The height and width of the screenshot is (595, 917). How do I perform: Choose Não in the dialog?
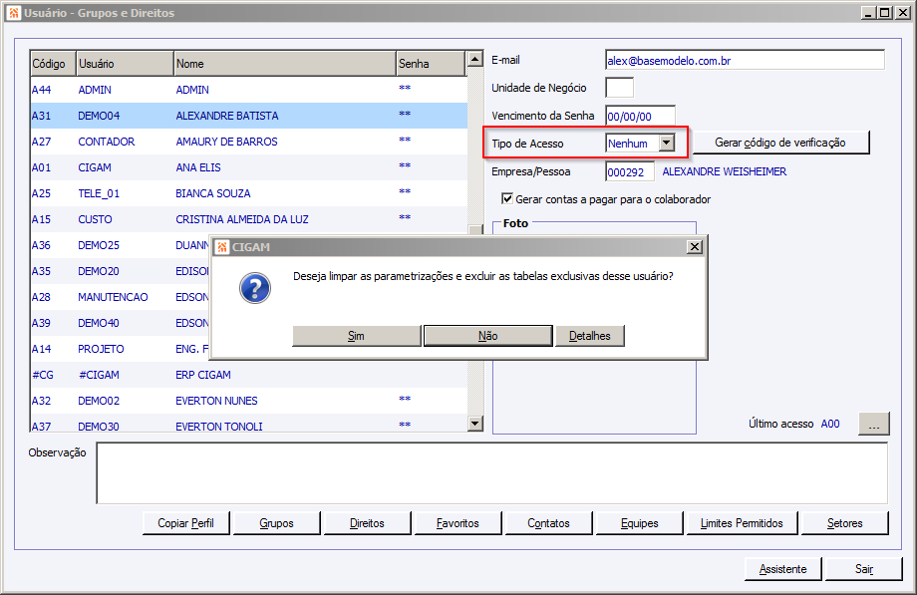487,336
